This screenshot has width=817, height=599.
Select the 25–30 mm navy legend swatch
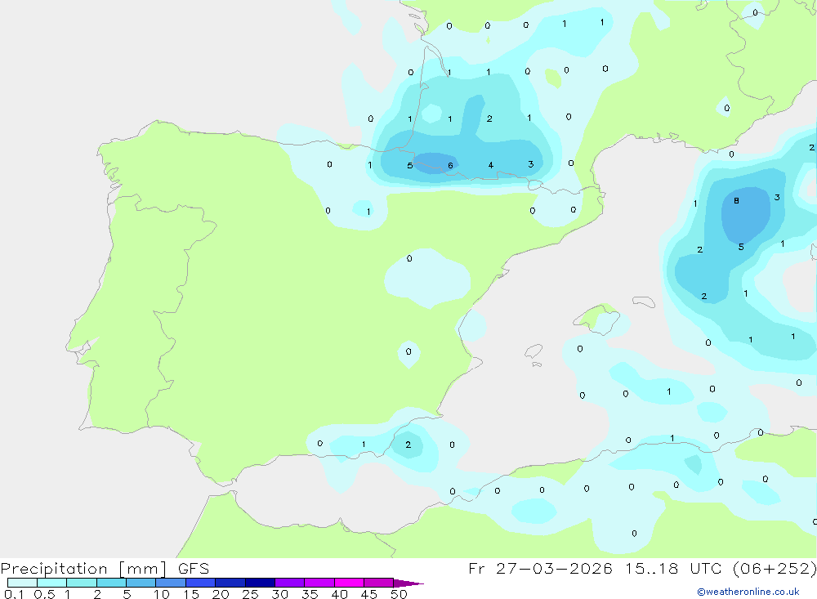(x=260, y=583)
